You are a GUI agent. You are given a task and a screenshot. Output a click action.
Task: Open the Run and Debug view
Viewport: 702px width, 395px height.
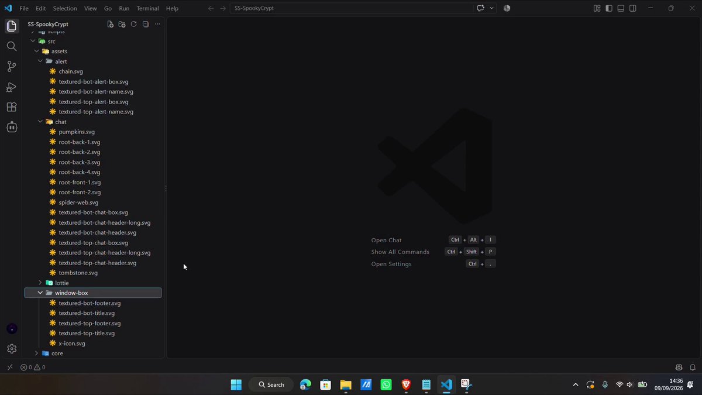pos(11,87)
